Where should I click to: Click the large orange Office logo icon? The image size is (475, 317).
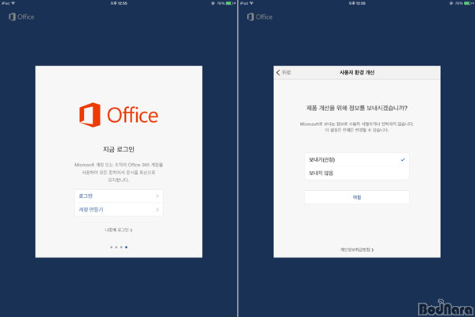[90, 115]
